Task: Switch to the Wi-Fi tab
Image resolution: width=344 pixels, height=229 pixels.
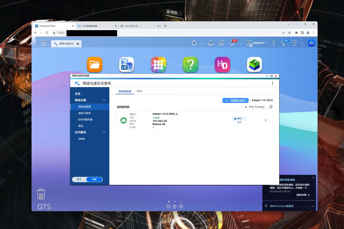Action: tap(139, 91)
